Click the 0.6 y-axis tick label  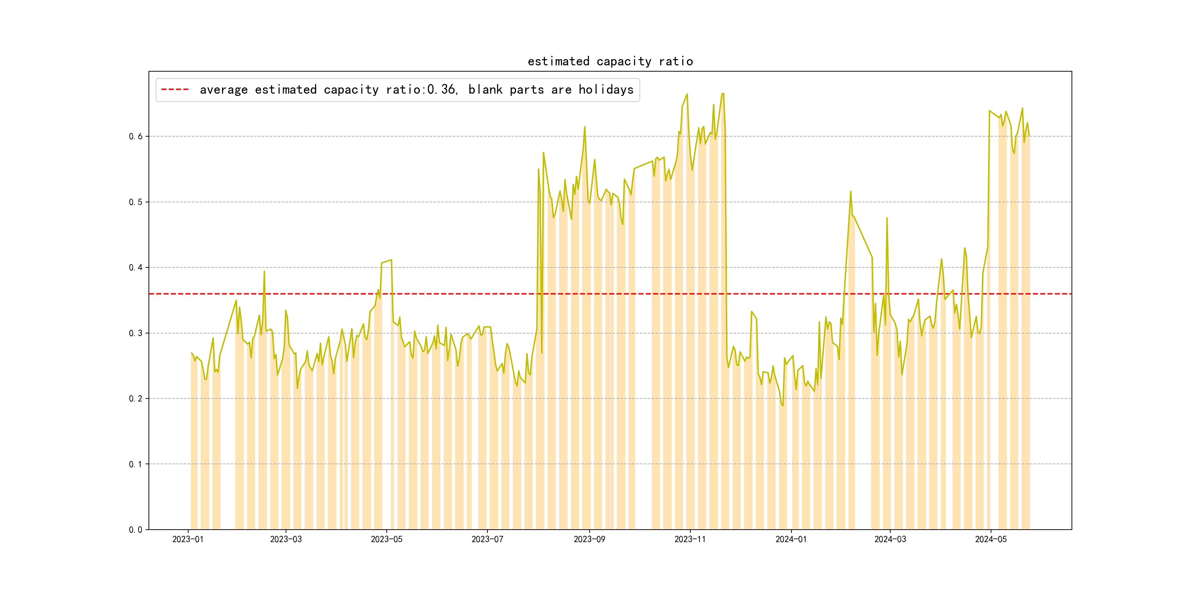(136, 136)
